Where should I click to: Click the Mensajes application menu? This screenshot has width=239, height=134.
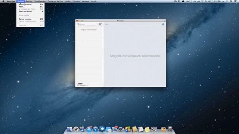click(11, 1)
